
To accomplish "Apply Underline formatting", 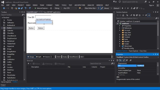I will click(128, 8).
